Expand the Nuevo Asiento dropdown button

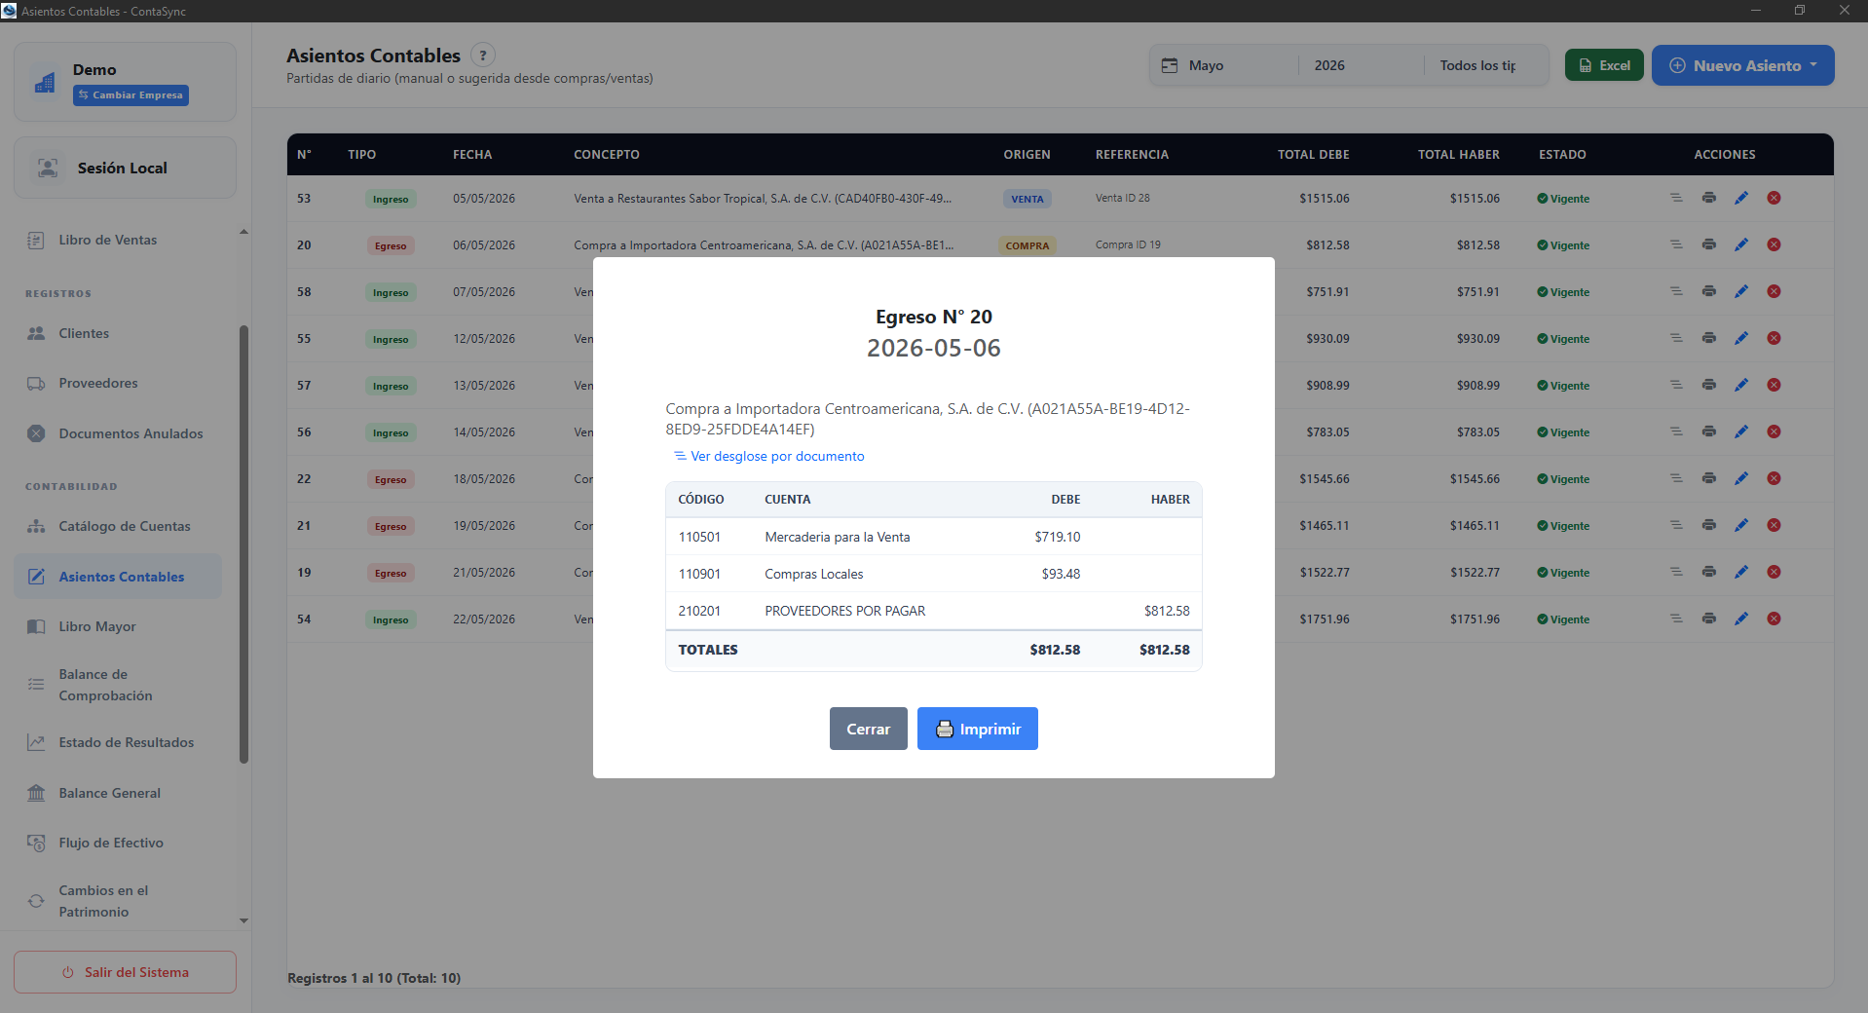(1743, 65)
